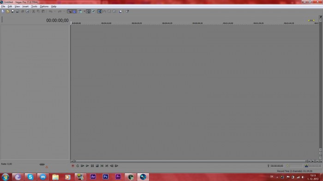Image resolution: width=323 pixels, height=181 pixels.
Task: Open the View menu
Action: 17,6
